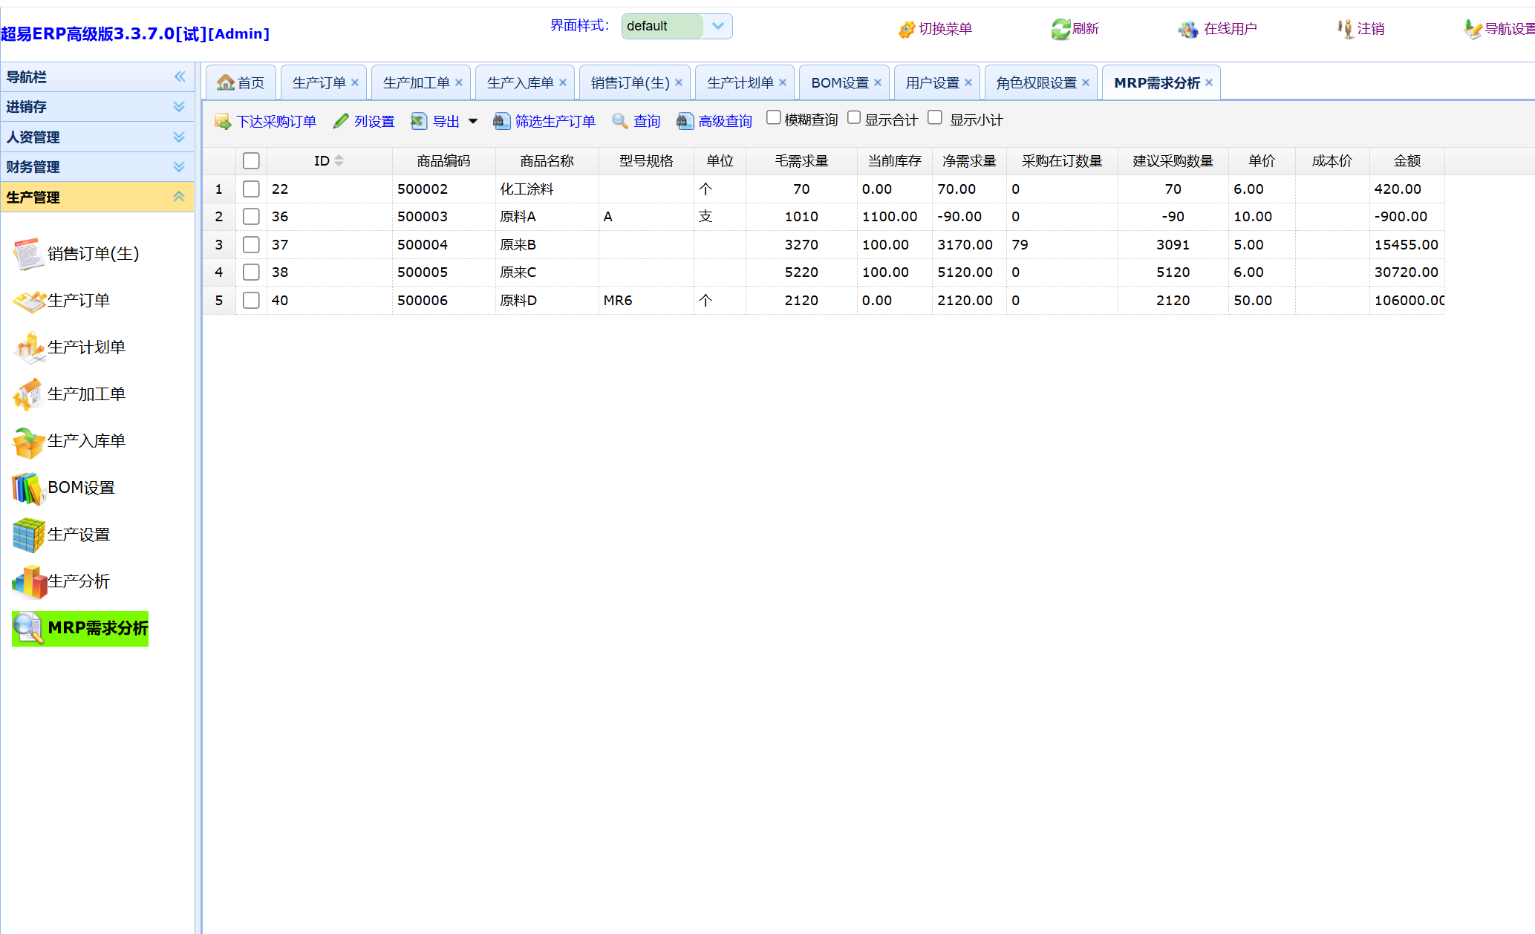This screenshot has width=1535, height=934.
Task: Switch to the BOM设置 tab
Action: (839, 83)
